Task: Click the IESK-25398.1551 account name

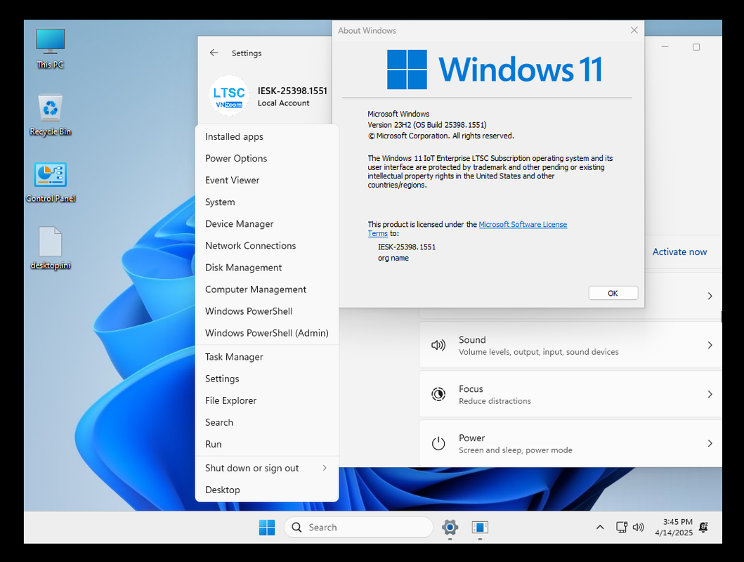Action: coord(292,91)
